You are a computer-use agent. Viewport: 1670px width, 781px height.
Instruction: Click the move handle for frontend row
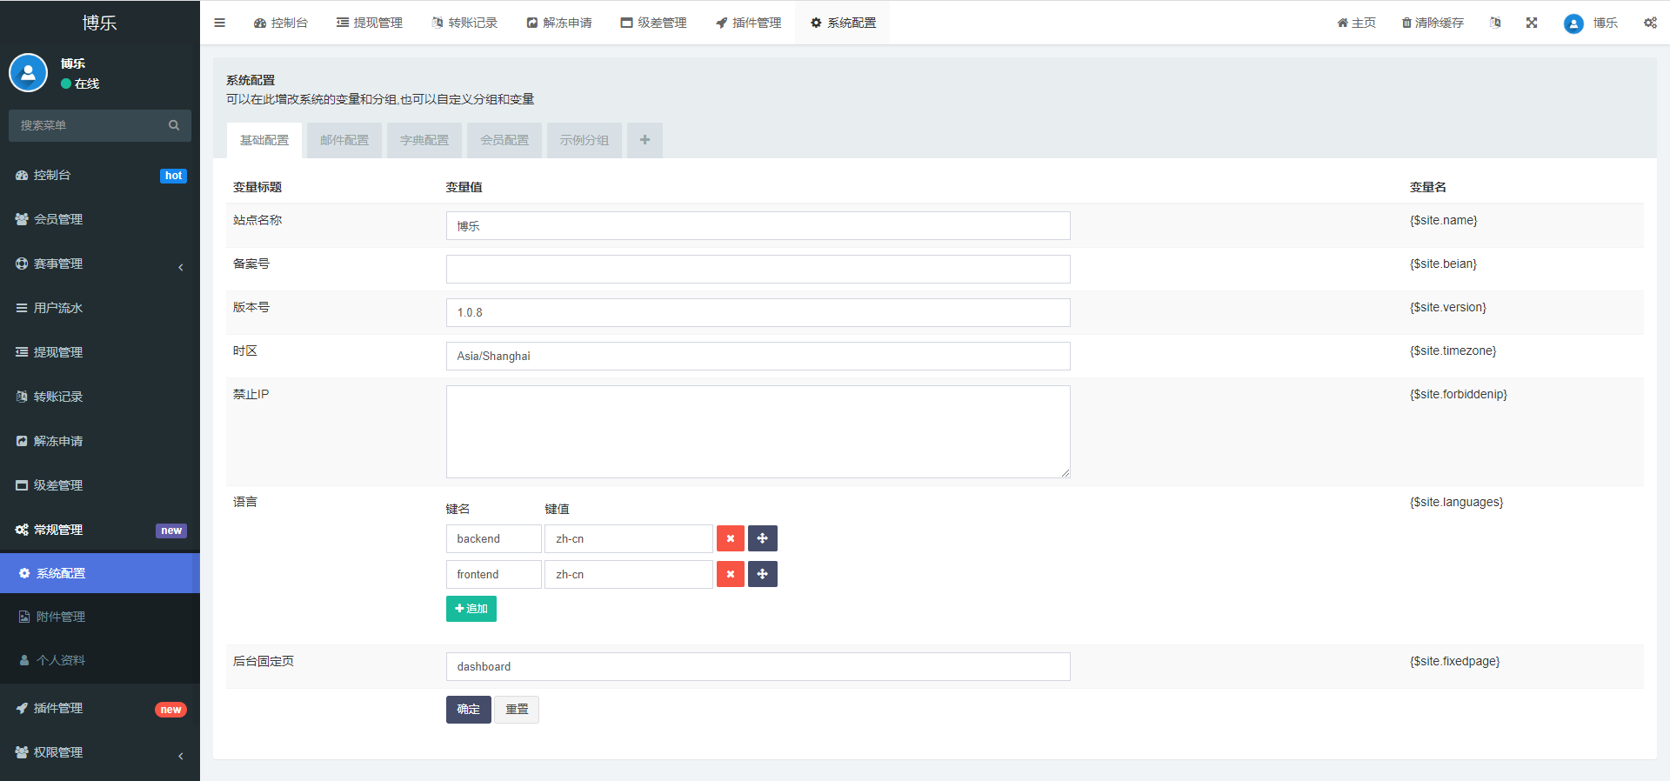[x=763, y=574]
